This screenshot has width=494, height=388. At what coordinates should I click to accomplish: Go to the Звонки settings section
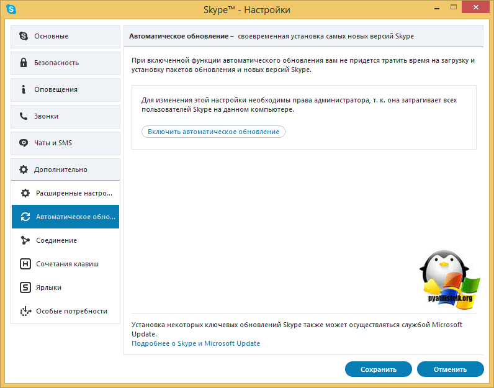click(x=66, y=117)
